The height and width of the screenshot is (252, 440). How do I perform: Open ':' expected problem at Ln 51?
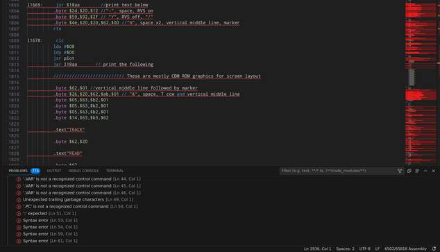point(49,213)
